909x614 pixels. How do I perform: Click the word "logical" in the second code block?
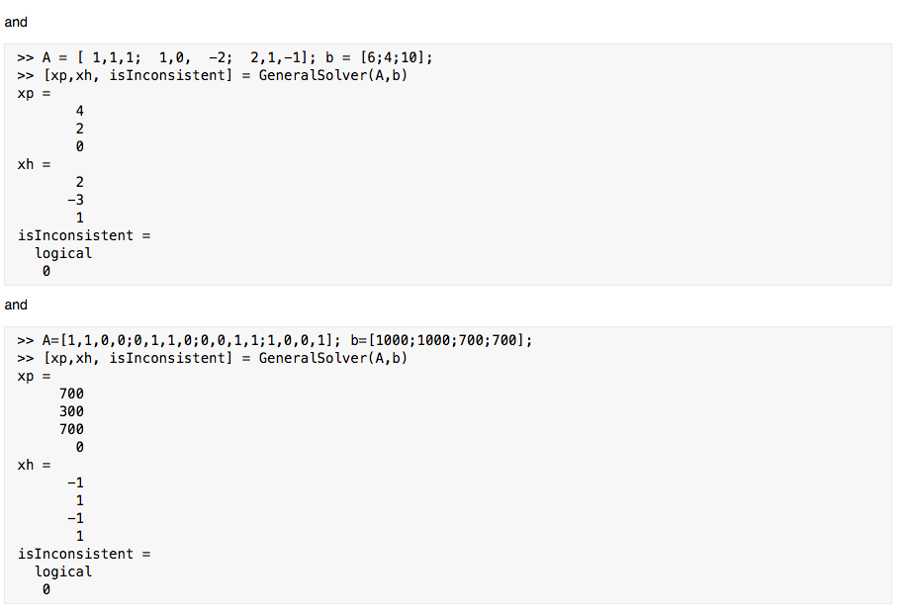[x=63, y=571]
